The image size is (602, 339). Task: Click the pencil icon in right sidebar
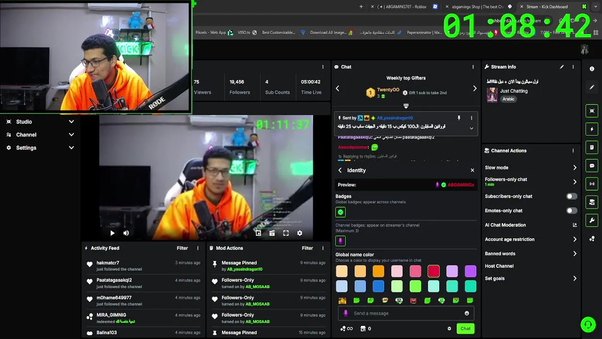click(x=592, y=87)
